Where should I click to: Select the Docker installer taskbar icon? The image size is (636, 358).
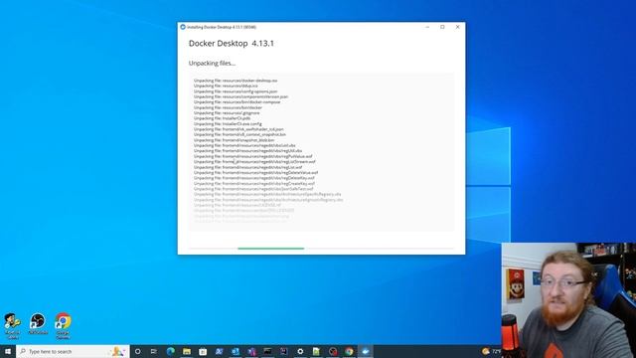[365, 351]
